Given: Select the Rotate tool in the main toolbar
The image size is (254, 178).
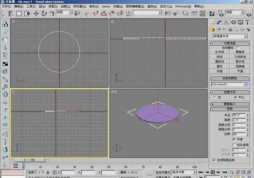Looking at the screenshot, I should point(44,14).
